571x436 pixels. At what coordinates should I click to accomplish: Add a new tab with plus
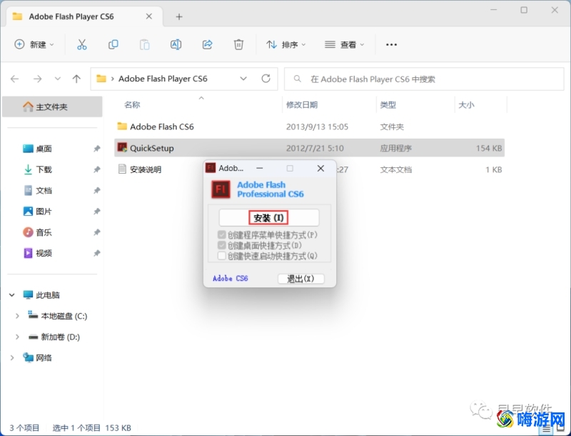tap(179, 16)
